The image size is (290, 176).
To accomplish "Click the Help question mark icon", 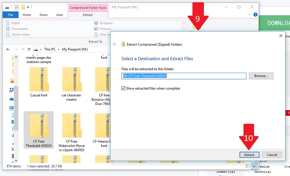I will coord(255,15).
